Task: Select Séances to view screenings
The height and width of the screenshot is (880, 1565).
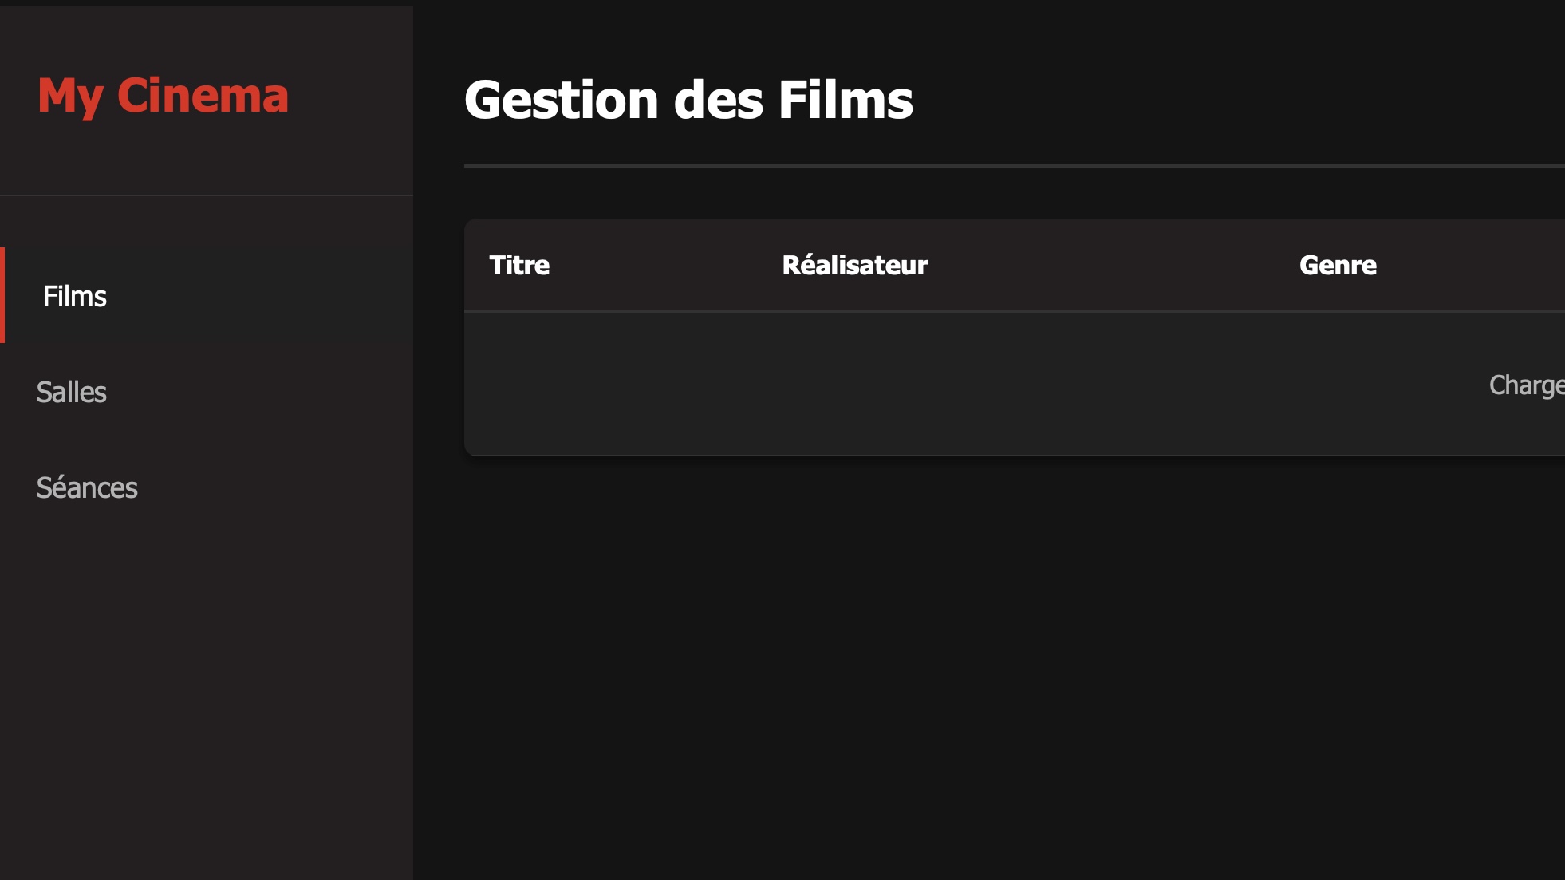Action: coord(88,487)
